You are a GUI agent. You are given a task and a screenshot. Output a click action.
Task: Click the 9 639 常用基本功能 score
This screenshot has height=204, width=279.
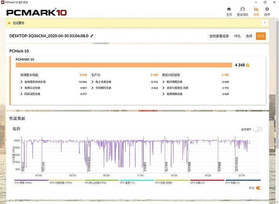point(83,75)
